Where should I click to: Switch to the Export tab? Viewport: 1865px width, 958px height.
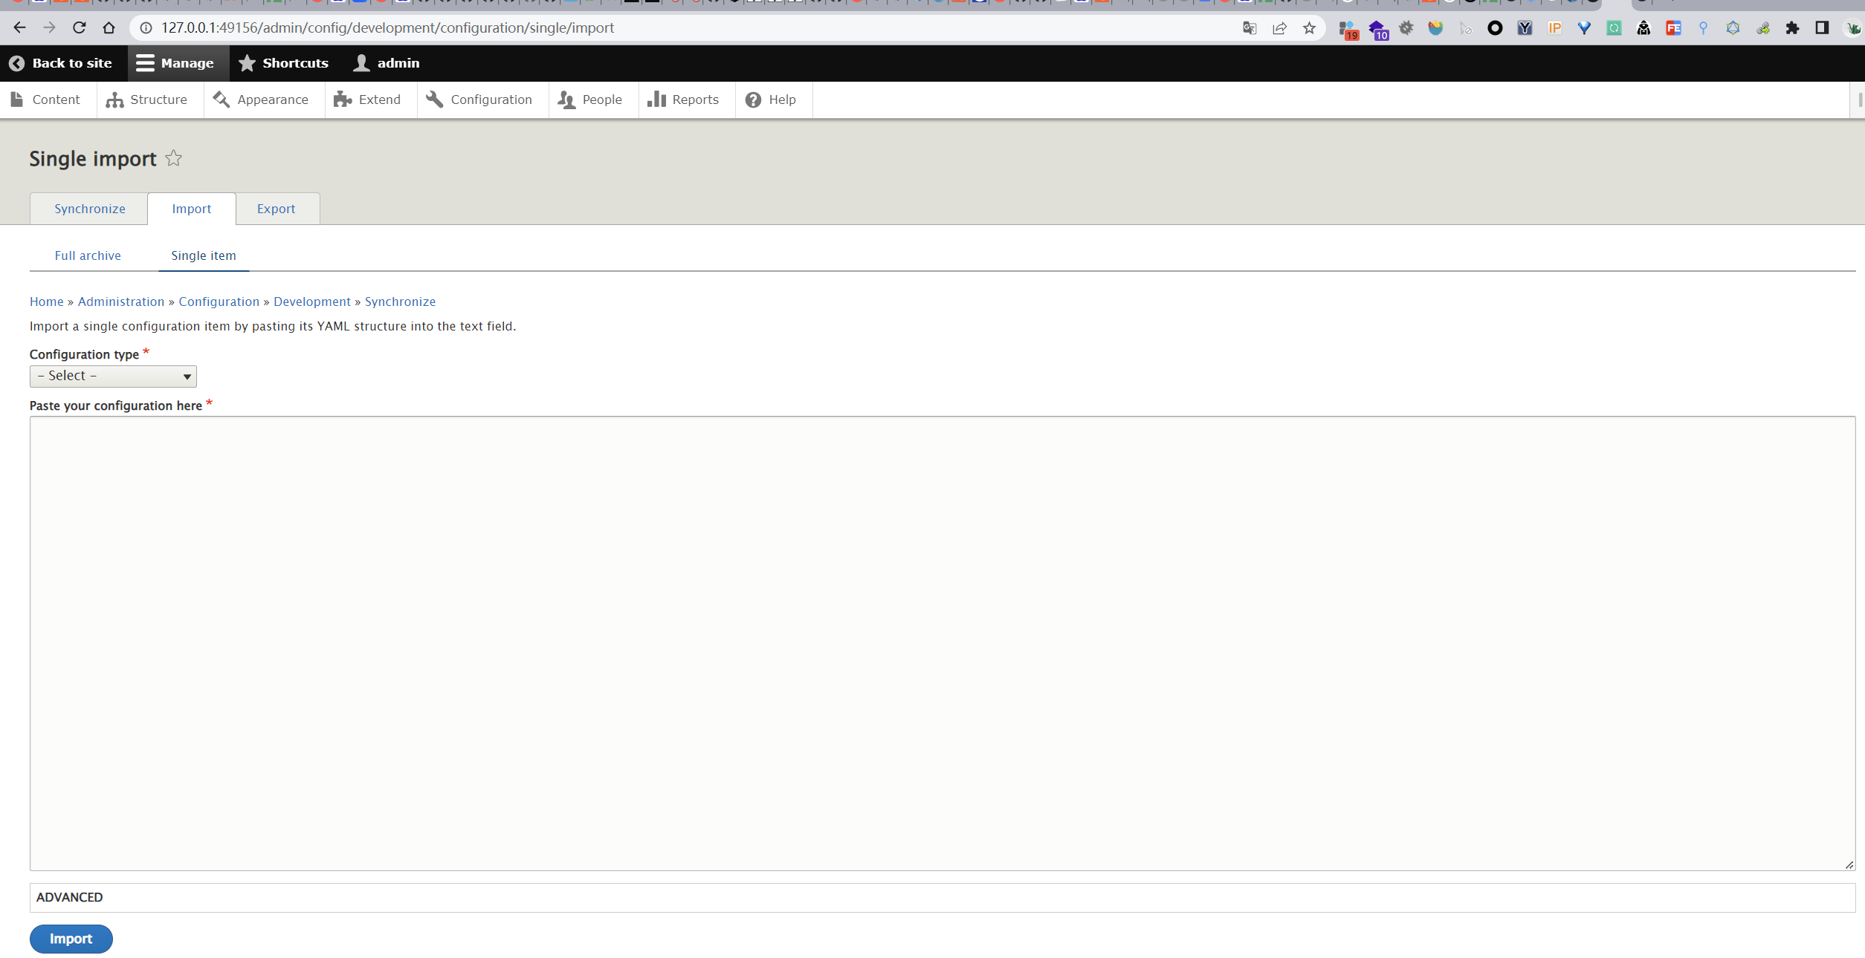tap(276, 209)
